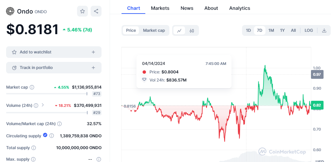Click Track in portfolio button
This screenshot has width=331, height=162.
(54, 68)
